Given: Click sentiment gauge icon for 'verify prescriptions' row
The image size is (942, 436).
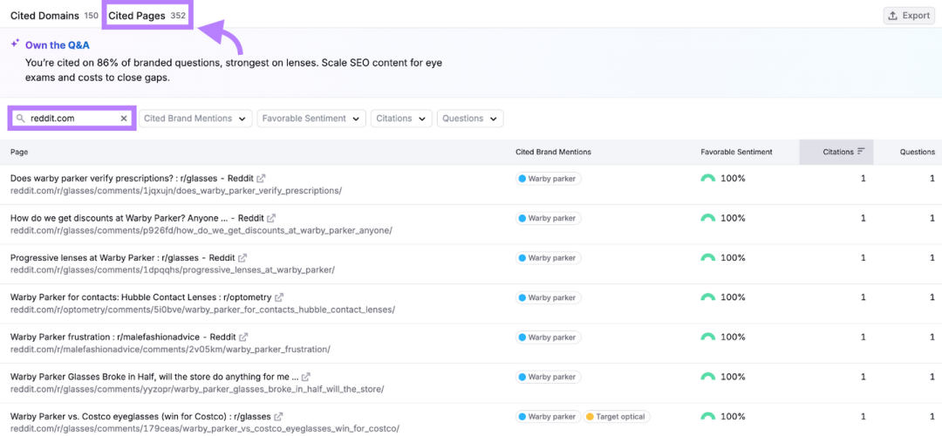Looking at the screenshot, I should [x=708, y=179].
